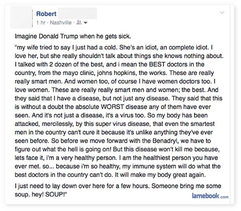Open the 1 hr timestamp link
The height and width of the screenshot is (211, 241).
click(x=41, y=23)
